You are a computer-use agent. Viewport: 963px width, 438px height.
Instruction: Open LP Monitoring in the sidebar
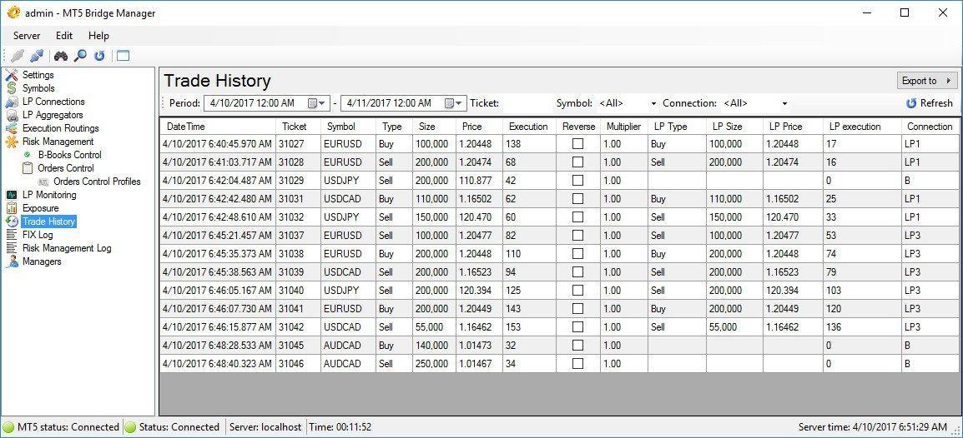pos(48,195)
